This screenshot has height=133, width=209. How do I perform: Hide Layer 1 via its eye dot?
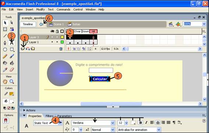click(x=52, y=42)
